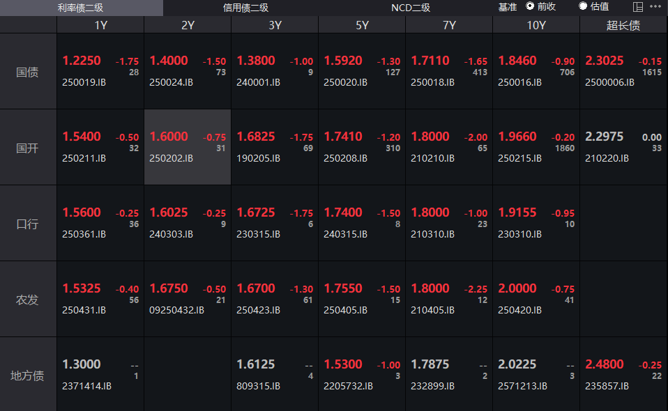This screenshot has height=411, width=668.
Task: Select the 地方债 row header
Action: pyautogui.click(x=28, y=375)
